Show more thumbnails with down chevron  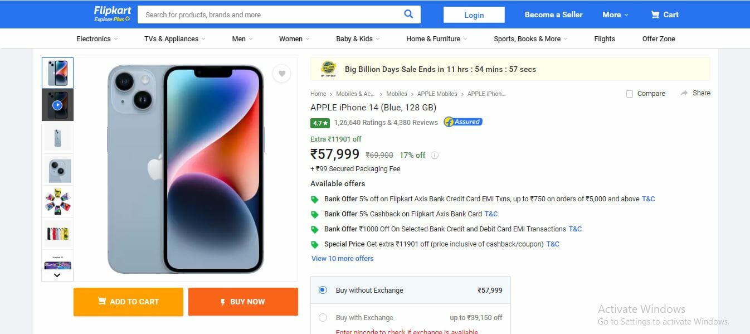click(57, 275)
